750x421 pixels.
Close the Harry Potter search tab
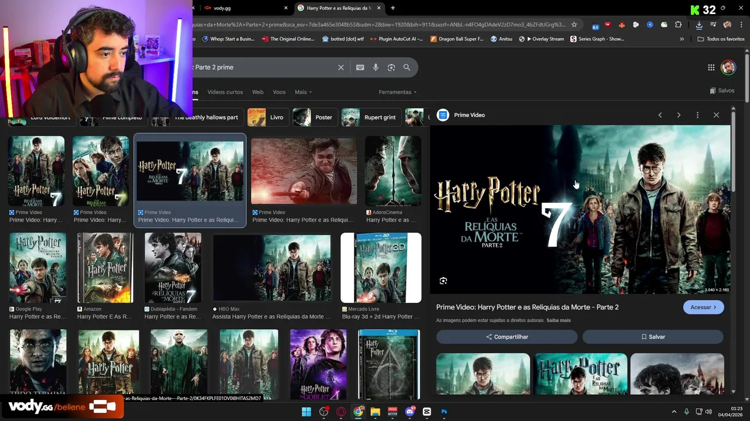[379, 8]
